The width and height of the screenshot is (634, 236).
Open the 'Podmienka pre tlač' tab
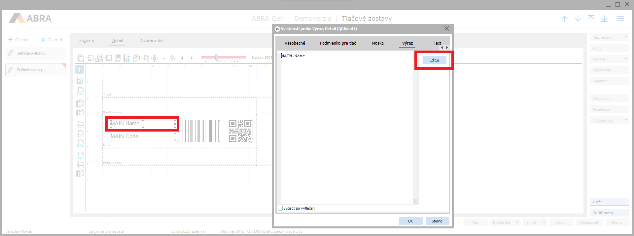338,43
